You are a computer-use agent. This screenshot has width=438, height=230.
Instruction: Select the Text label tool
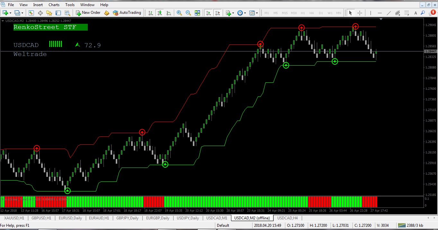click(x=416, y=13)
